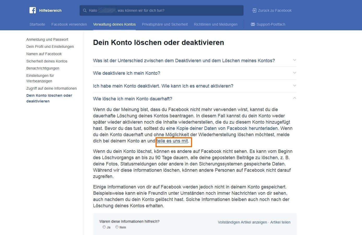Click the Hilfebereich title link
Viewport: 362px width, 235px height.
[50, 10]
